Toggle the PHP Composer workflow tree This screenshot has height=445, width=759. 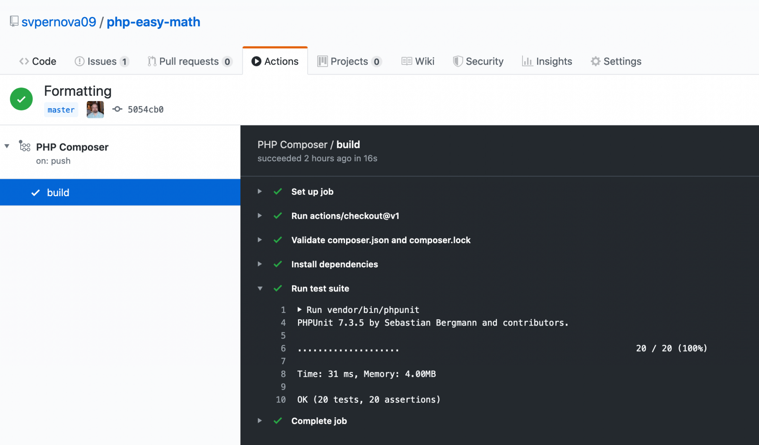click(7, 147)
